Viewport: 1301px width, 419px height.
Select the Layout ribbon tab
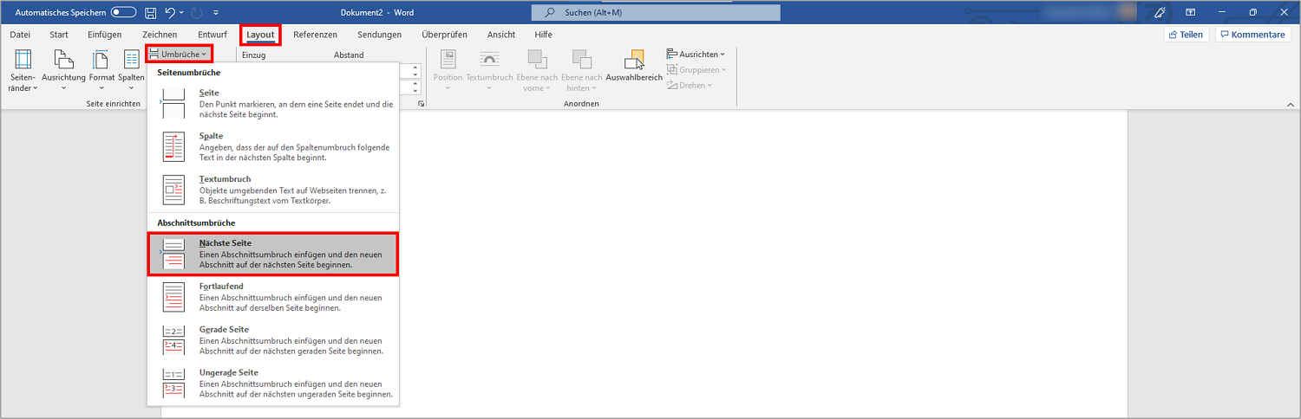[x=260, y=35]
